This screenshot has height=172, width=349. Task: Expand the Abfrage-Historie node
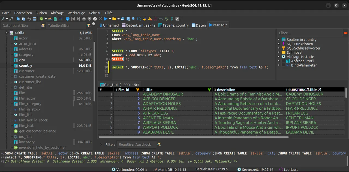click(x=279, y=57)
